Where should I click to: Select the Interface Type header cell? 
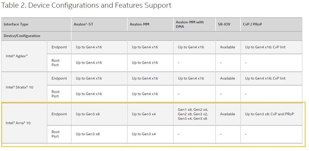(x=16, y=24)
